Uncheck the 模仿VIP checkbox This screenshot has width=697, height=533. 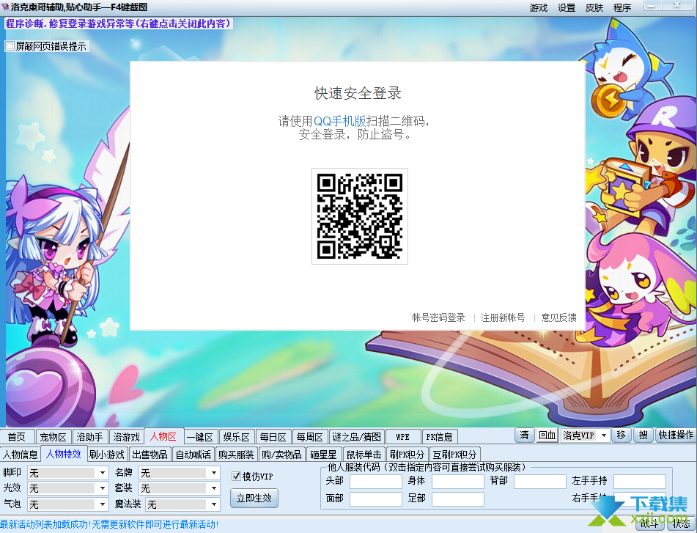point(237,477)
